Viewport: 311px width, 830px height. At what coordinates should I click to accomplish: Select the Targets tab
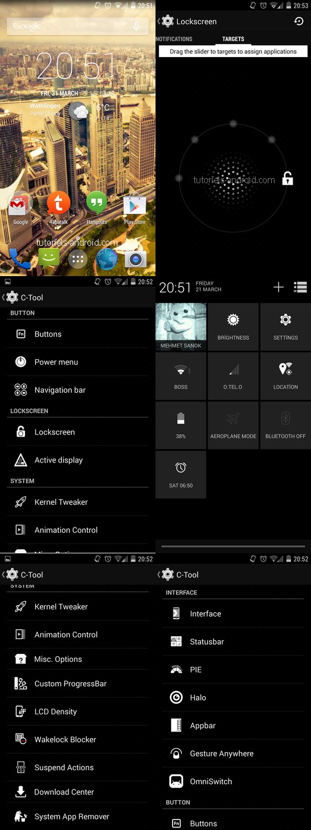click(x=233, y=39)
